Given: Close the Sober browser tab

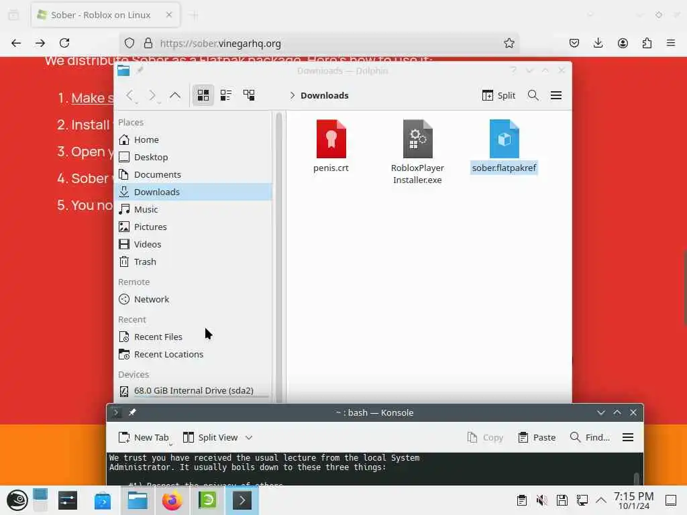Looking at the screenshot, I should pos(169,15).
